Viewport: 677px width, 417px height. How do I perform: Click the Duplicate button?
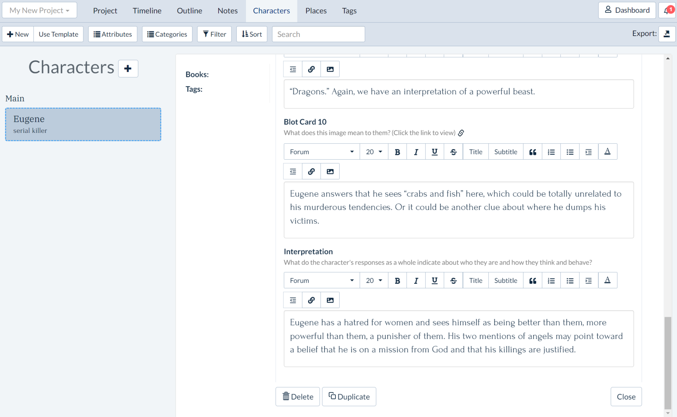coord(349,397)
